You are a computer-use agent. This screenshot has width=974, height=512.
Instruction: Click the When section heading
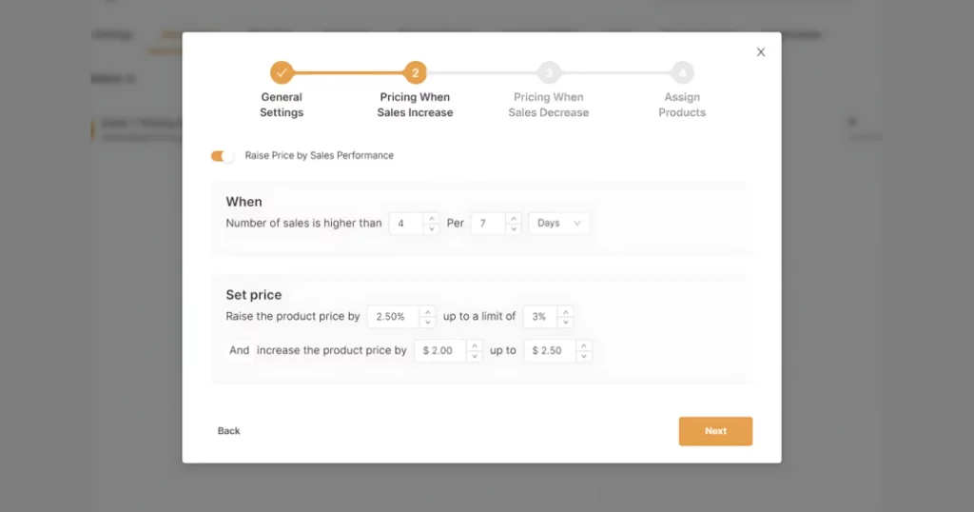click(x=243, y=202)
